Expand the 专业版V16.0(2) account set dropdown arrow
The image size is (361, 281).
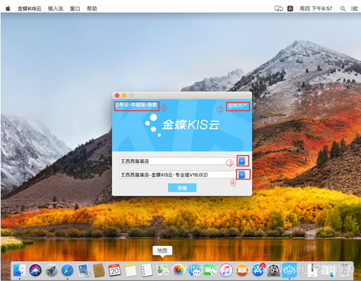(x=242, y=175)
